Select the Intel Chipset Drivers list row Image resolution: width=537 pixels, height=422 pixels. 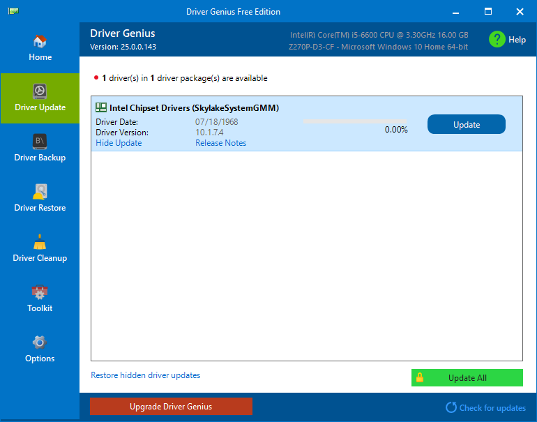[307, 123]
